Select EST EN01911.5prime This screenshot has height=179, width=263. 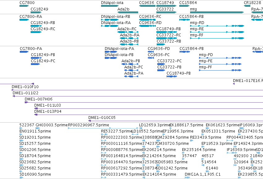click(x=35, y=131)
